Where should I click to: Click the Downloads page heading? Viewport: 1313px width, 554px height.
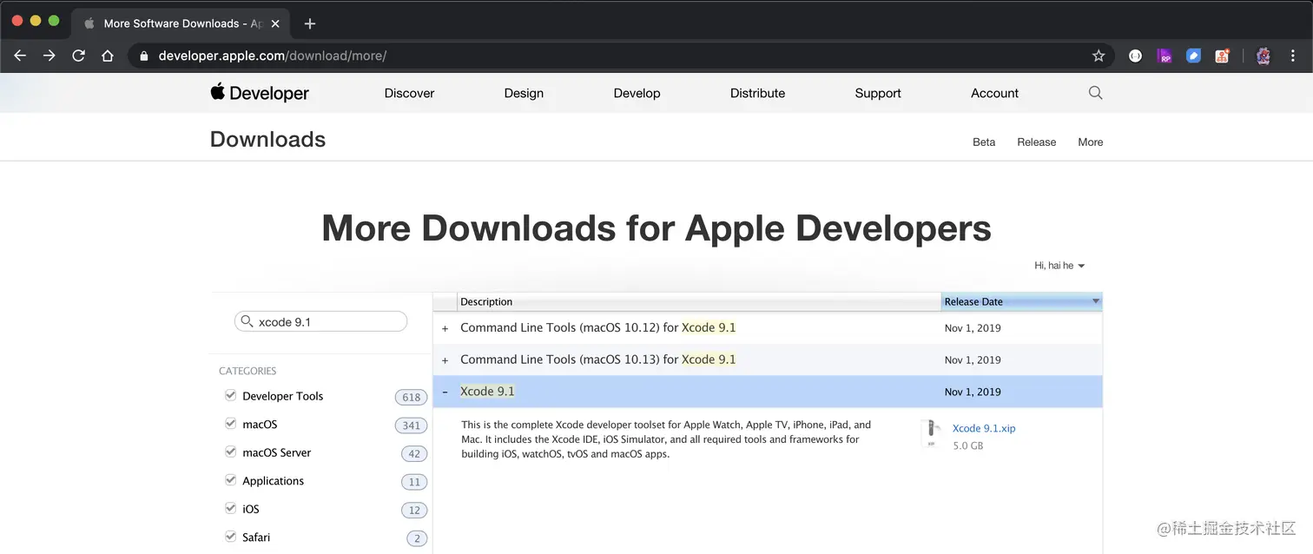pyautogui.click(x=267, y=139)
